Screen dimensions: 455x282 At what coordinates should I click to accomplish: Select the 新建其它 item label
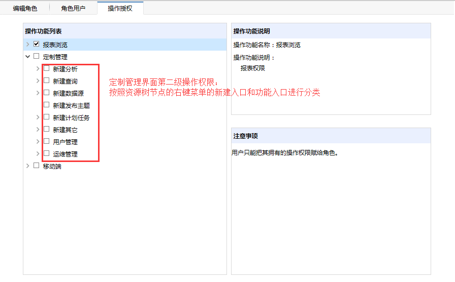(66, 130)
